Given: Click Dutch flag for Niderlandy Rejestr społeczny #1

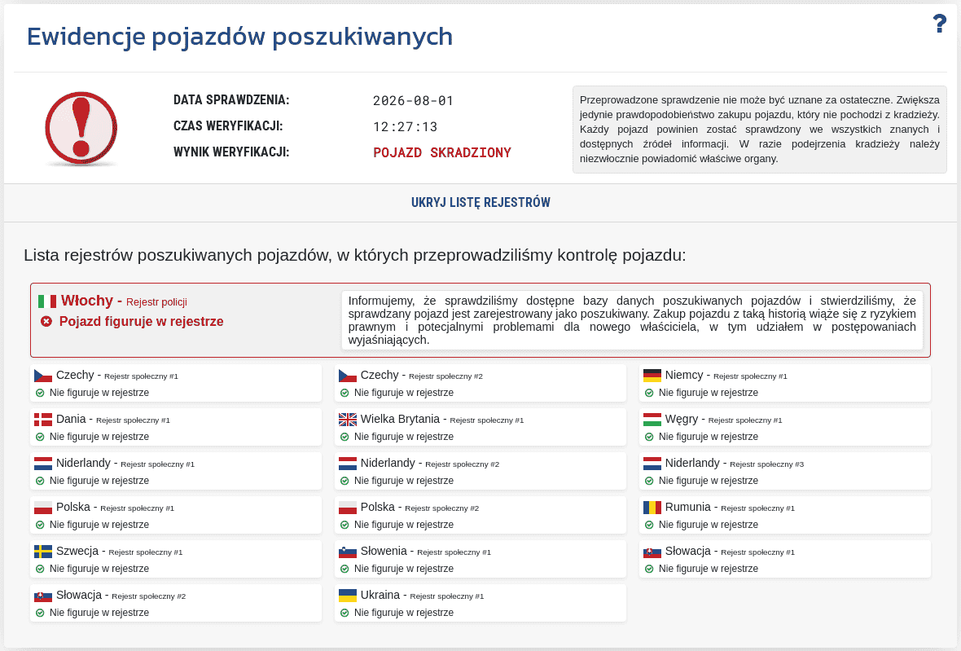Looking at the screenshot, I should tap(43, 464).
